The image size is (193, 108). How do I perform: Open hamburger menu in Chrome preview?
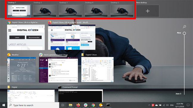[x=10, y=30]
